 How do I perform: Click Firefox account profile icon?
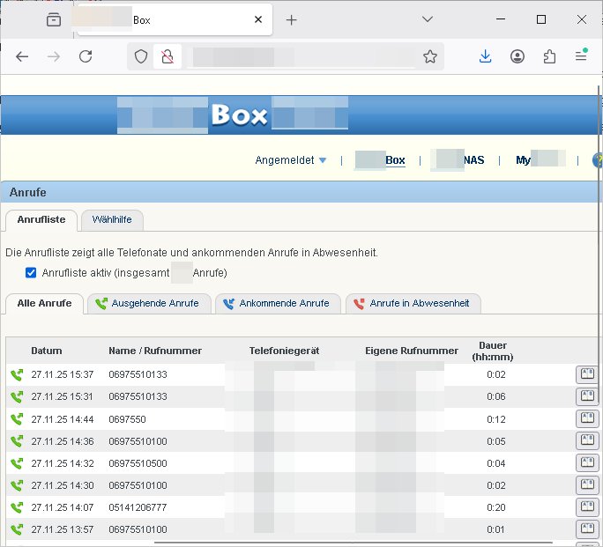click(x=517, y=56)
